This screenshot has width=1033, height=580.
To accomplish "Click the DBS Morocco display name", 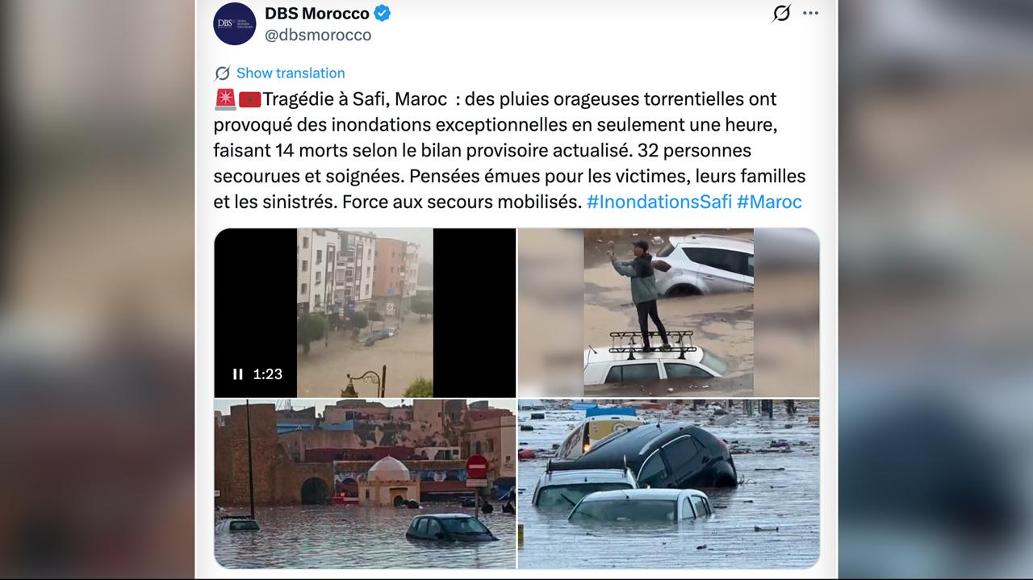I will [x=317, y=14].
